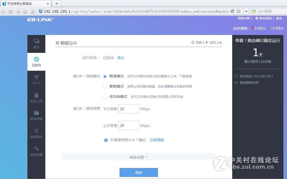The width and height of the screenshot is (287, 179).
Task: Click the 保存 save button
Action: point(139,173)
